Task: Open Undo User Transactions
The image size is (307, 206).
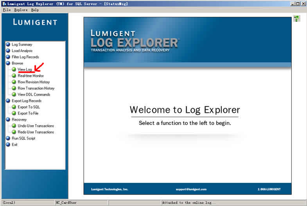Action: pos(36,126)
